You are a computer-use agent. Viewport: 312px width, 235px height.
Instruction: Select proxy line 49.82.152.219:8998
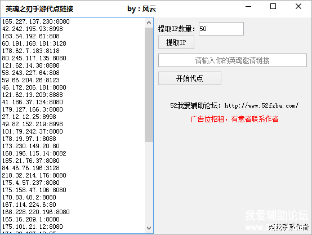33,125
